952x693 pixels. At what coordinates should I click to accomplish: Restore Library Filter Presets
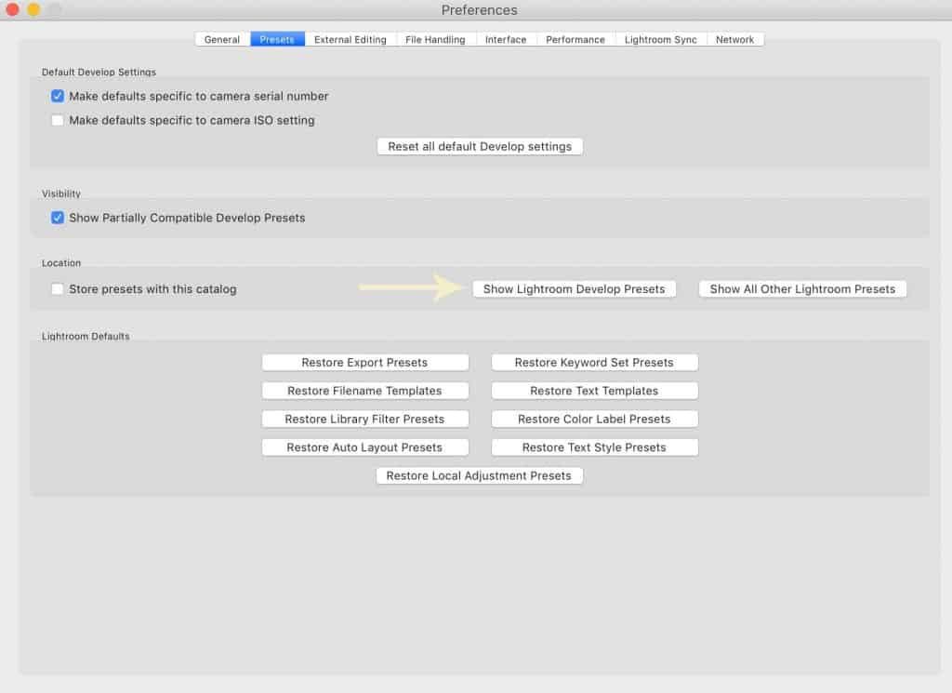click(x=364, y=420)
